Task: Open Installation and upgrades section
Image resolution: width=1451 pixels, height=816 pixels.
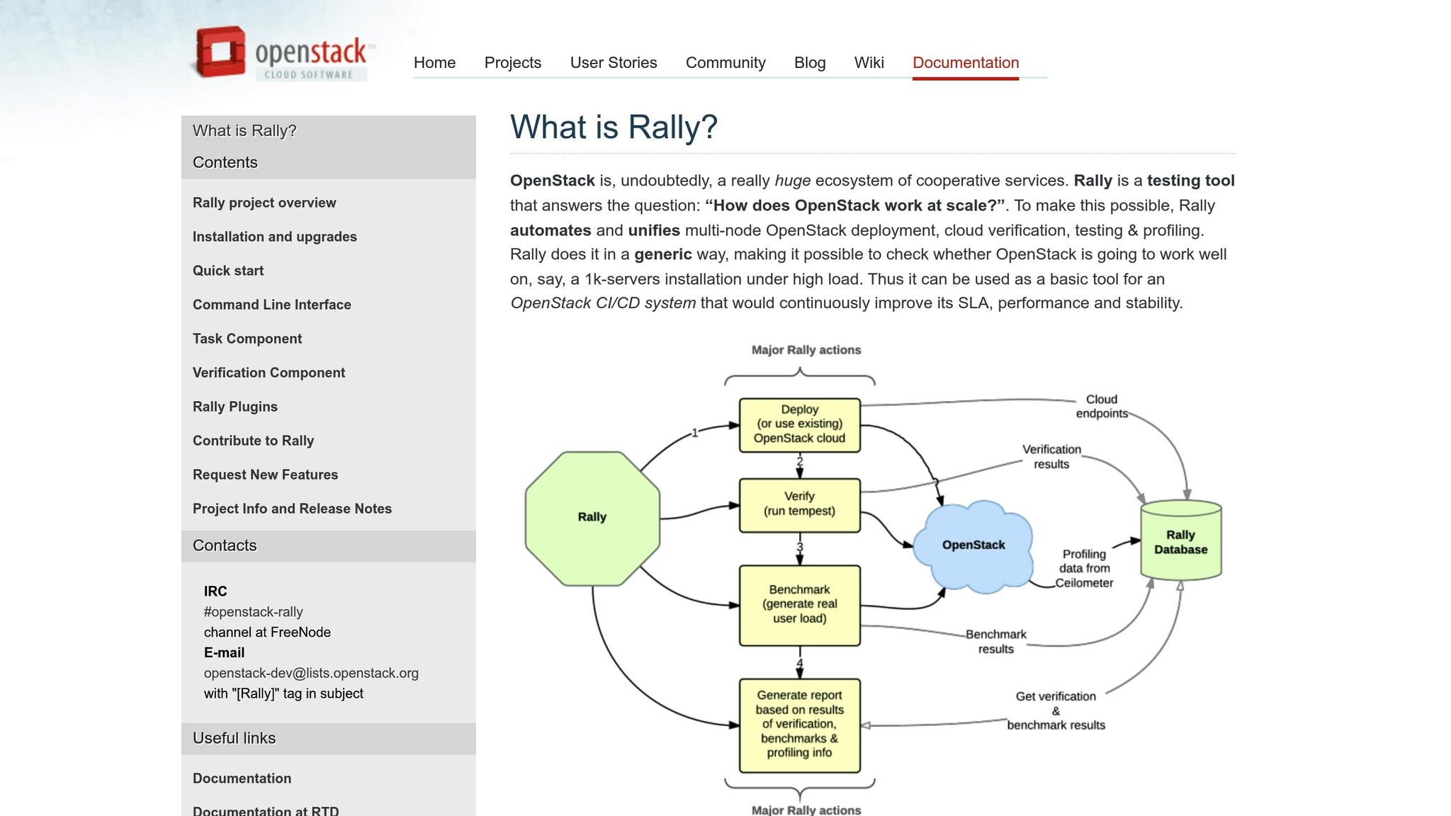Action: (x=275, y=237)
